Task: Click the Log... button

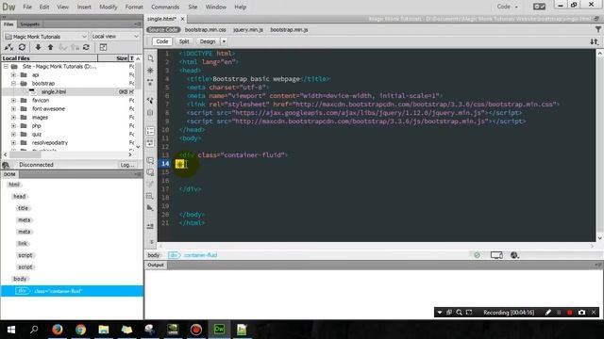Action: click(127, 165)
